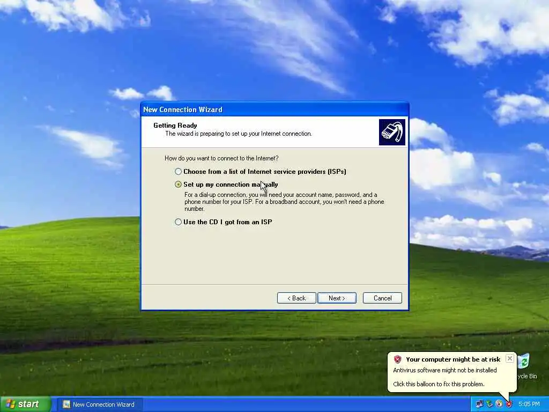
Task: Go to the next wizard step
Action: (337, 298)
